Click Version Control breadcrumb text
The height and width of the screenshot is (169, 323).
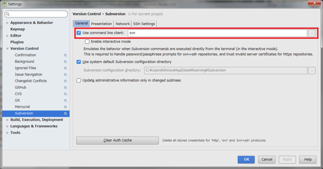(87, 14)
